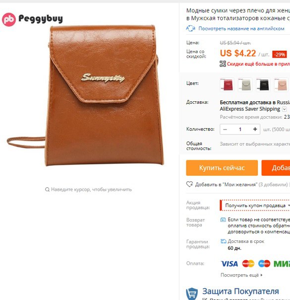290x300 pixels.
Task: Click the translate icon beside English title link
Action: point(190,28)
